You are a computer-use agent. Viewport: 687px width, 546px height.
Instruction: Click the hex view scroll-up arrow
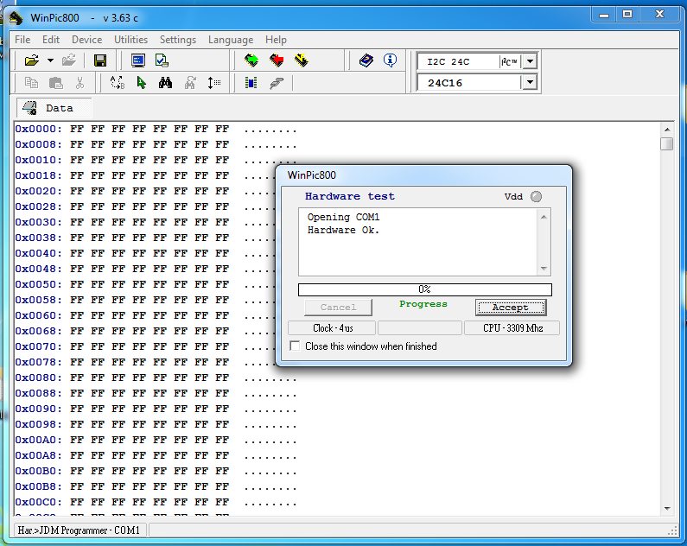coord(667,130)
